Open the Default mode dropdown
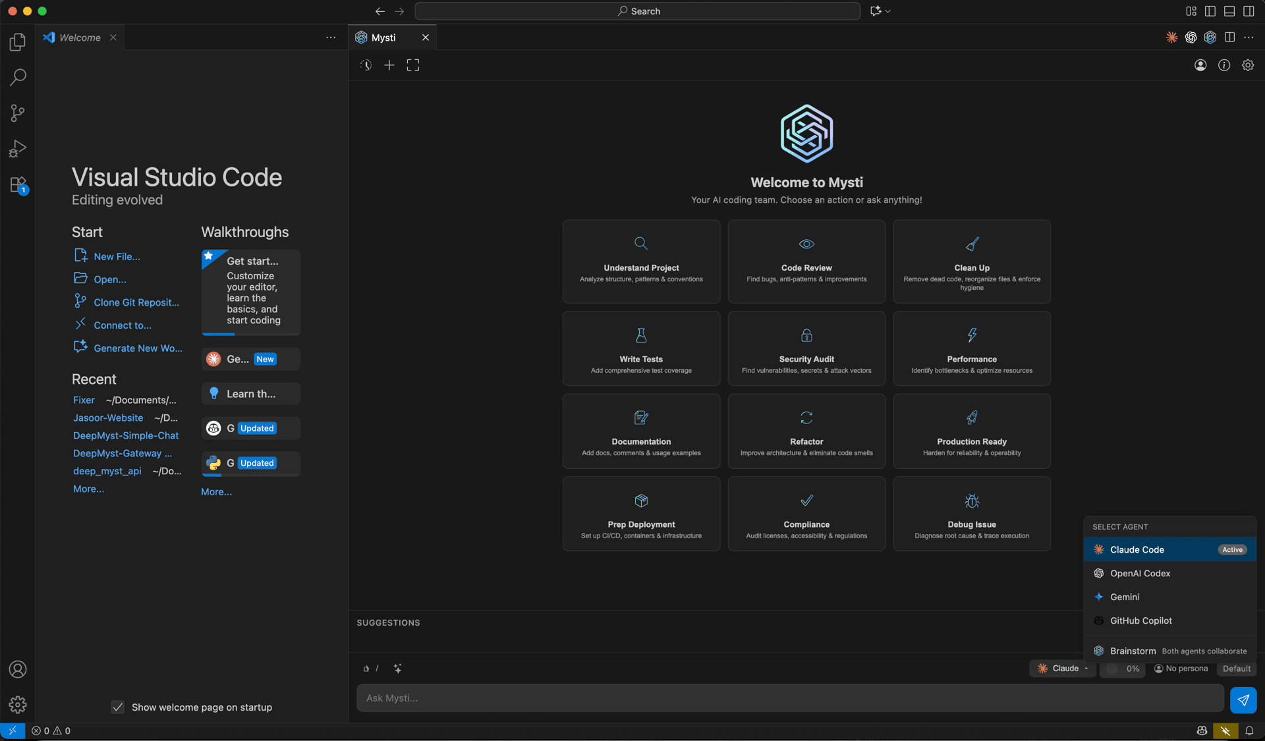The width and height of the screenshot is (1265, 741). pyautogui.click(x=1236, y=669)
